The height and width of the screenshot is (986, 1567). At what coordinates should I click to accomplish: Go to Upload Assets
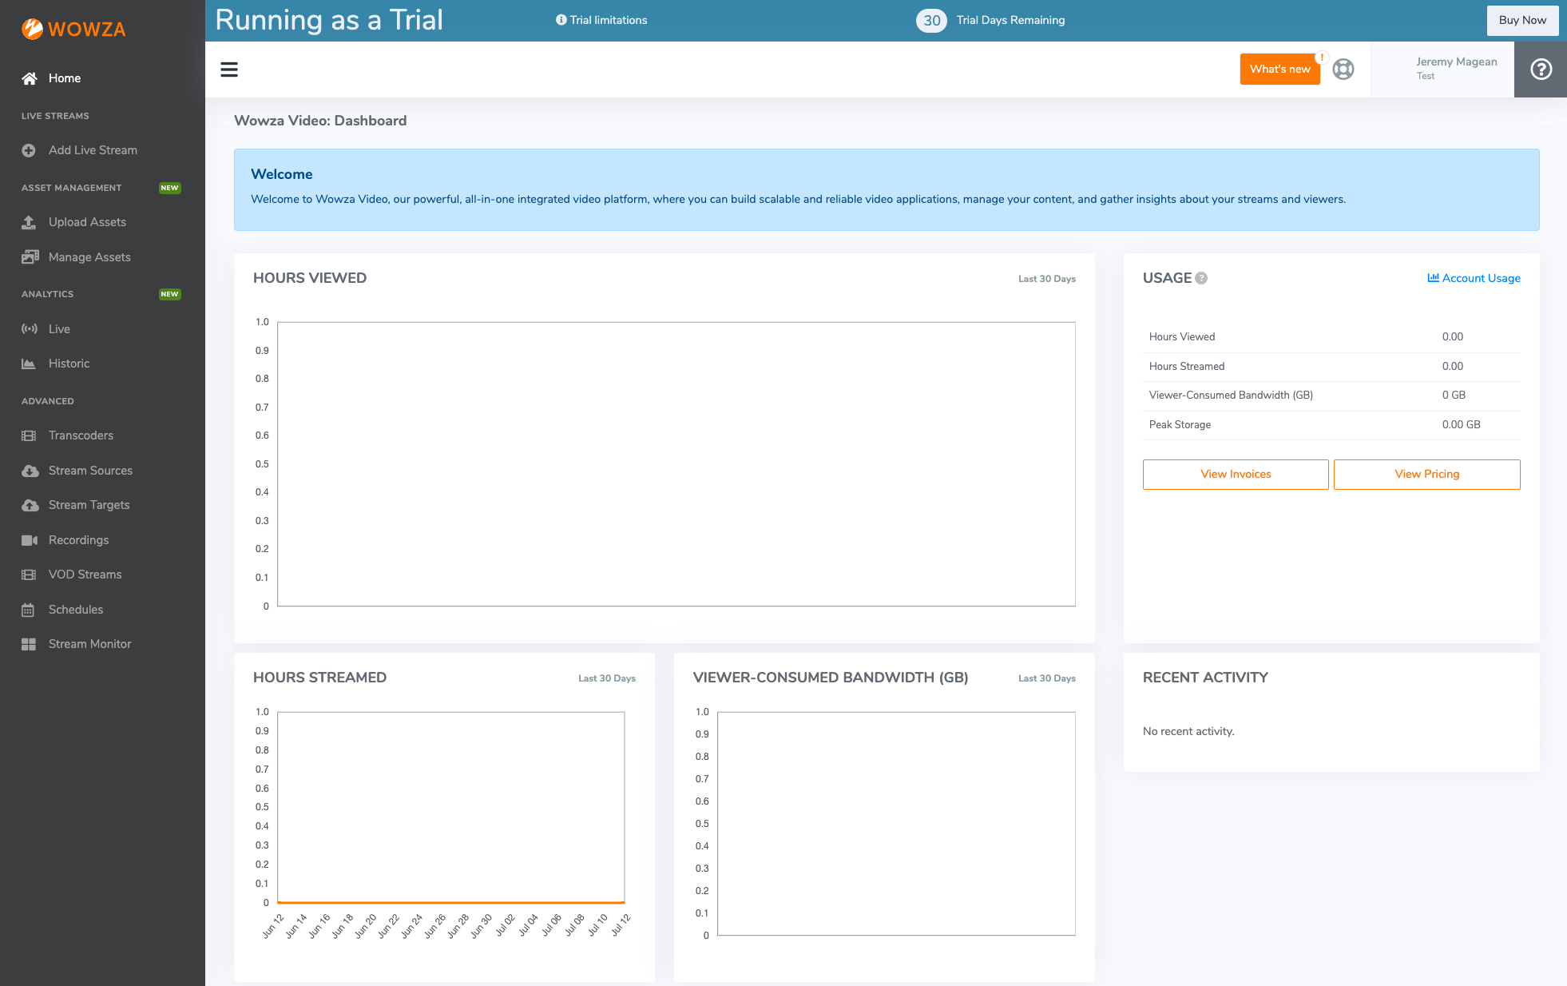87,222
